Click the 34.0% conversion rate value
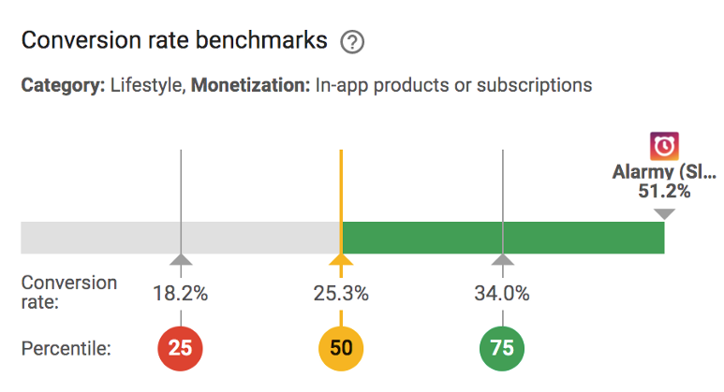The image size is (724, 392). pyautogui.click(x=503, y=294)
